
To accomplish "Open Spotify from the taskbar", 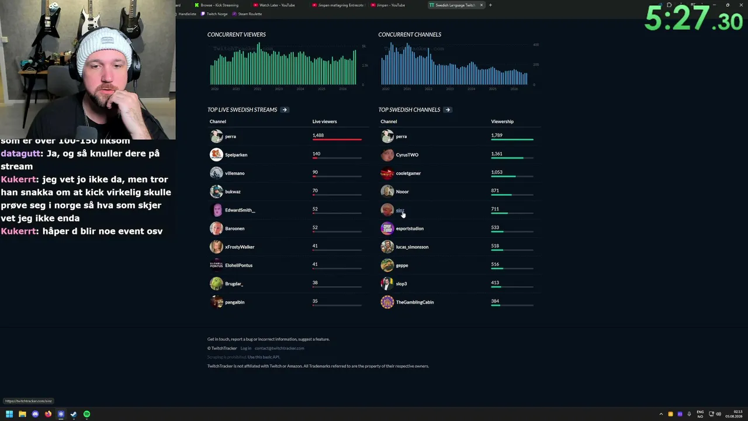I will pos(86,414).
